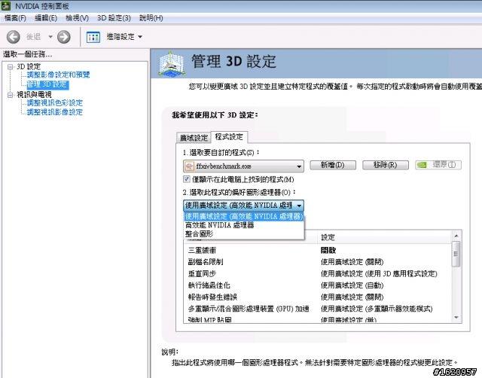Click 使用廣域設定 (多重顯示器效能模式) value
The width and height of the screenshot is (482, 378).
point(377,309)
